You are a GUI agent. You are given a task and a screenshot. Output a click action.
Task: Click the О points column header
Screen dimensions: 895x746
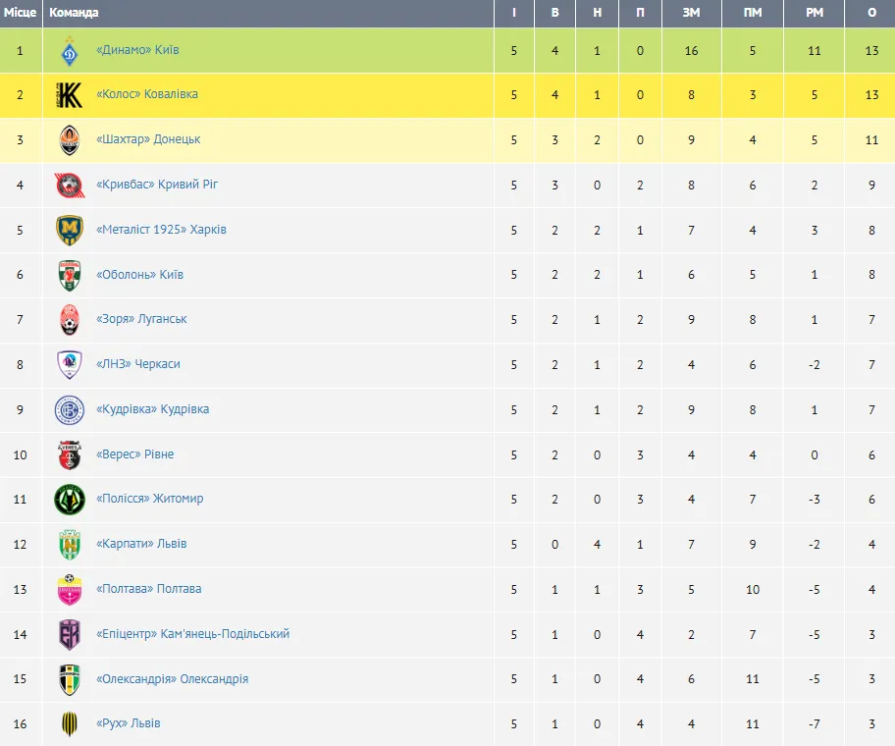[871, 13]
